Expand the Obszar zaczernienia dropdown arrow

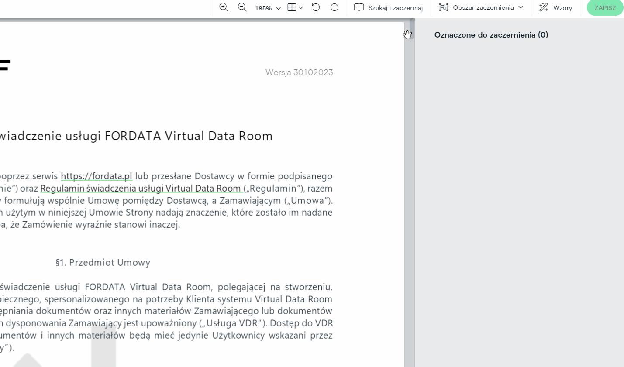521,7
